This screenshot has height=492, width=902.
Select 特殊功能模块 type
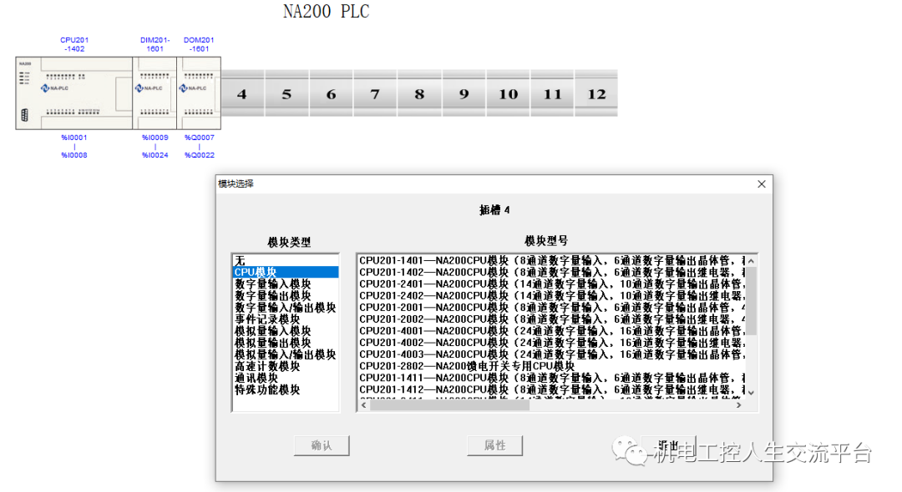pos(286,389)
